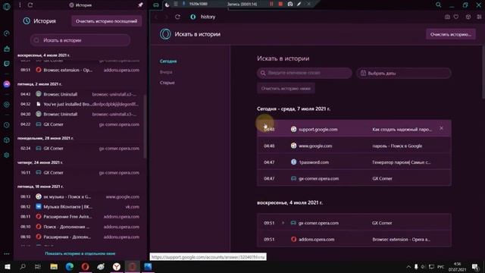Open GX Control speedometer in sidebar

point(7,33)
